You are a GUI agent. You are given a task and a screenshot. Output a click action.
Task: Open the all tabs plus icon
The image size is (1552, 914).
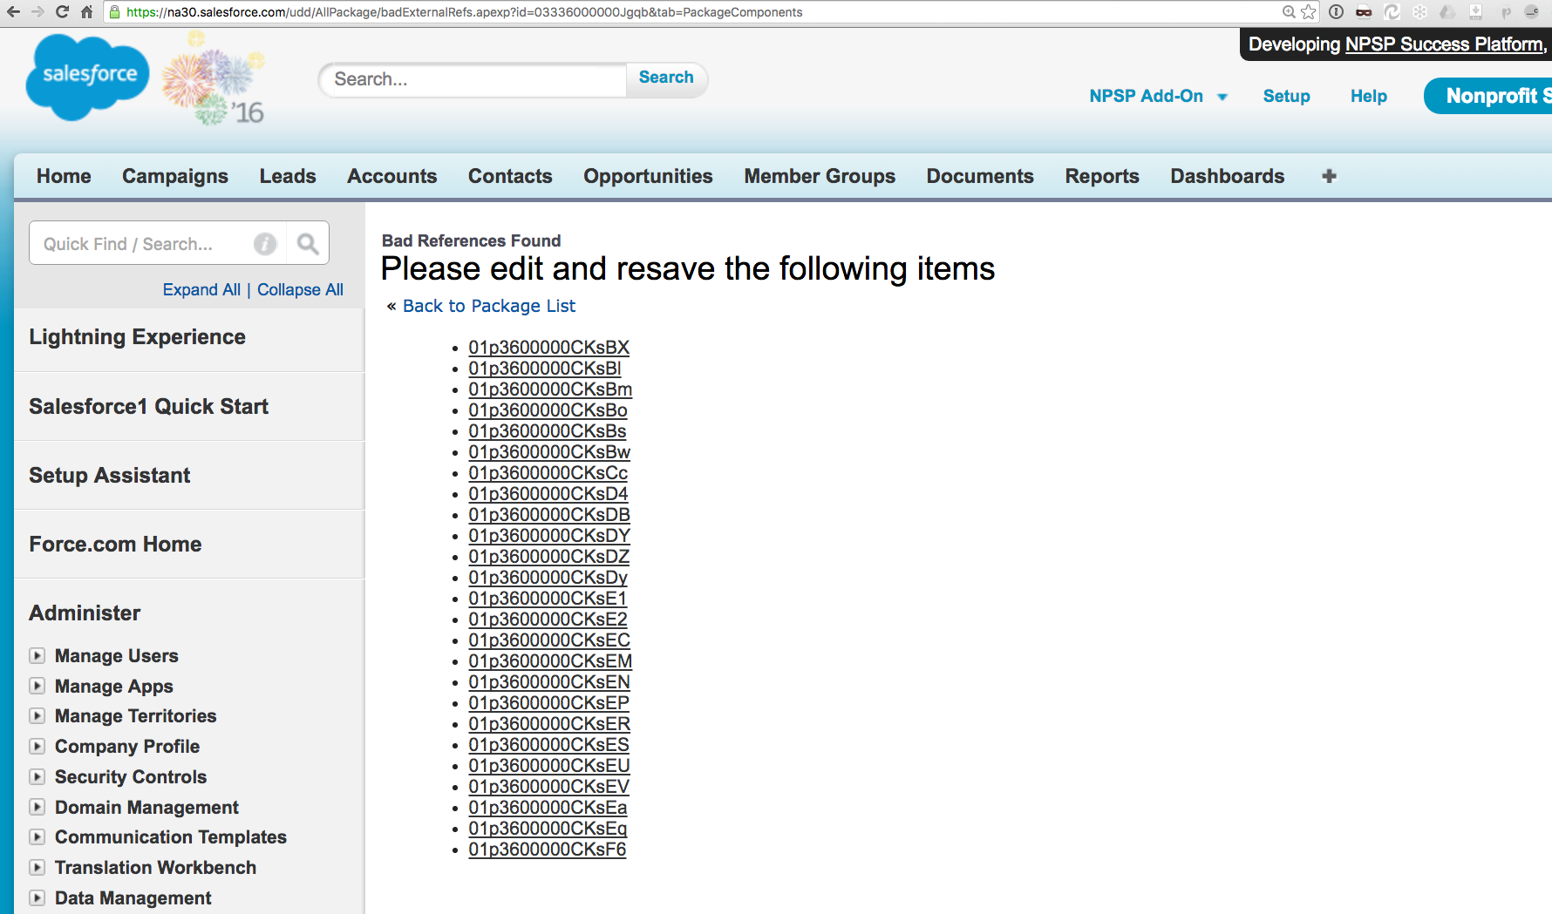[x=1329, y=176]
